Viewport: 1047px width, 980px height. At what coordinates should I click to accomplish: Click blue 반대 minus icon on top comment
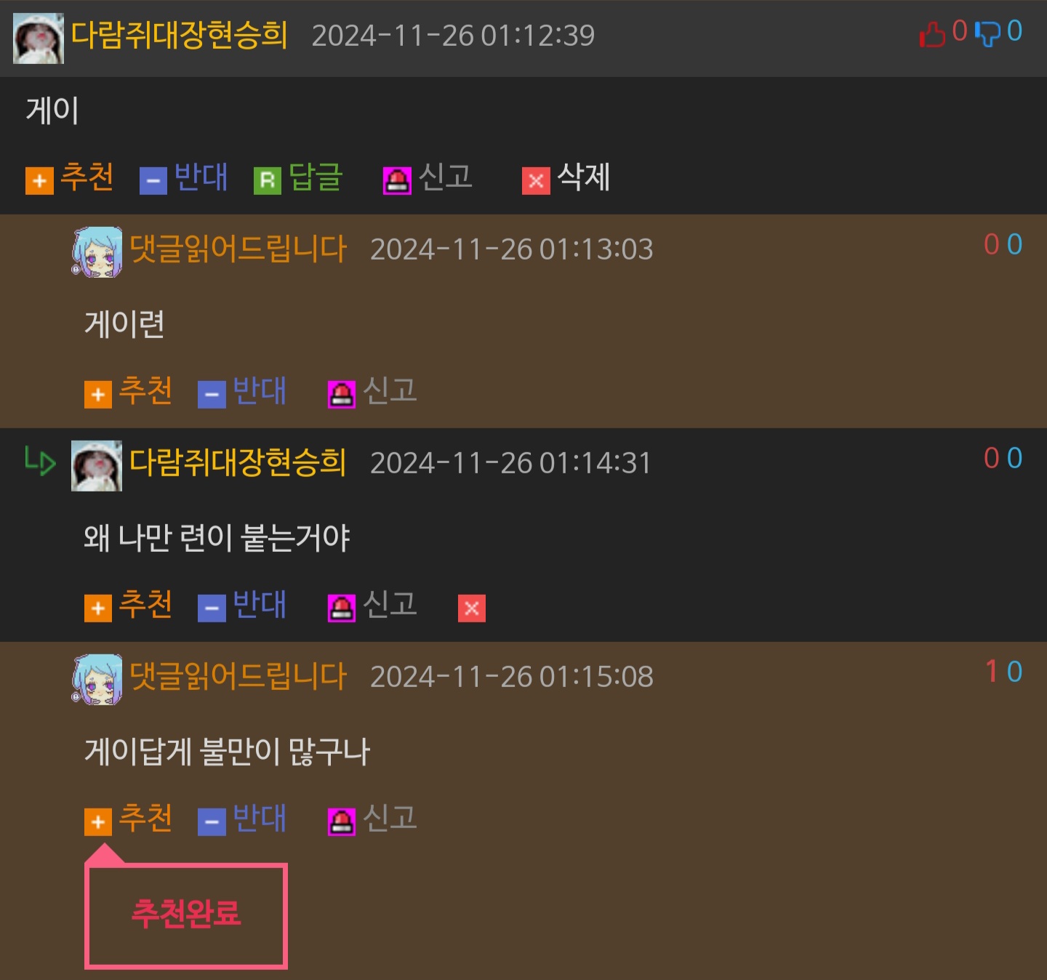click(x=153, y=181)
